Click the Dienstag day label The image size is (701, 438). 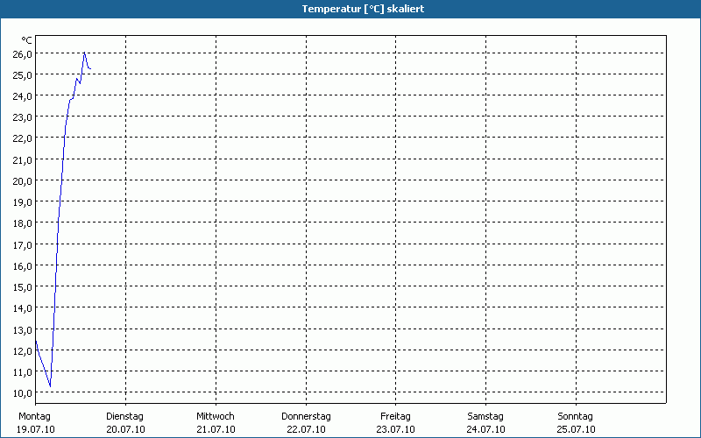coord(124,417)
